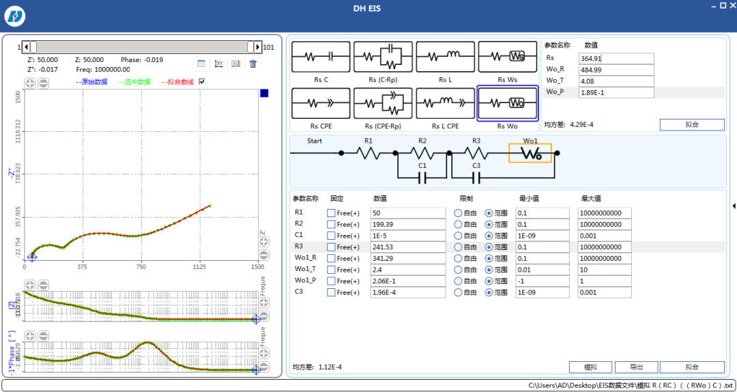The width and height of the screenshot is (737, 392).
Task: Zoom in on the Phase plot
Action: 29,336
